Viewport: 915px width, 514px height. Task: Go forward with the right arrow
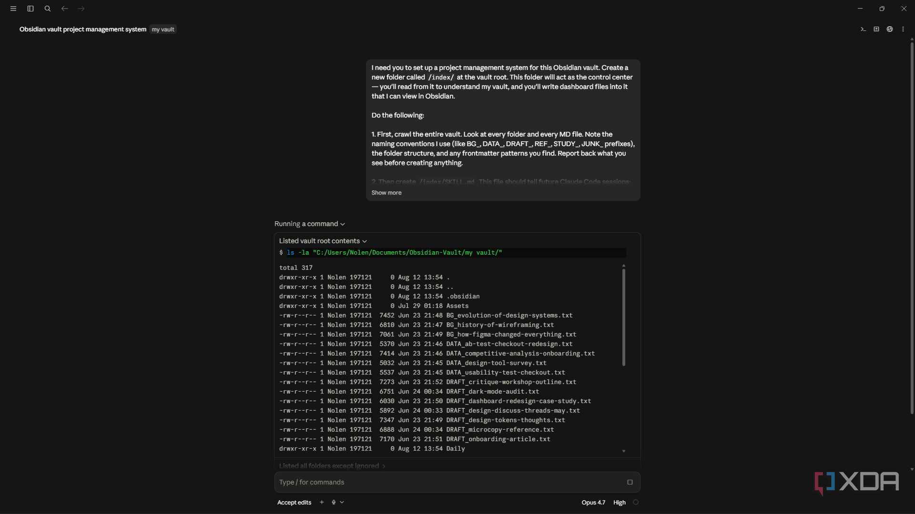81,9
